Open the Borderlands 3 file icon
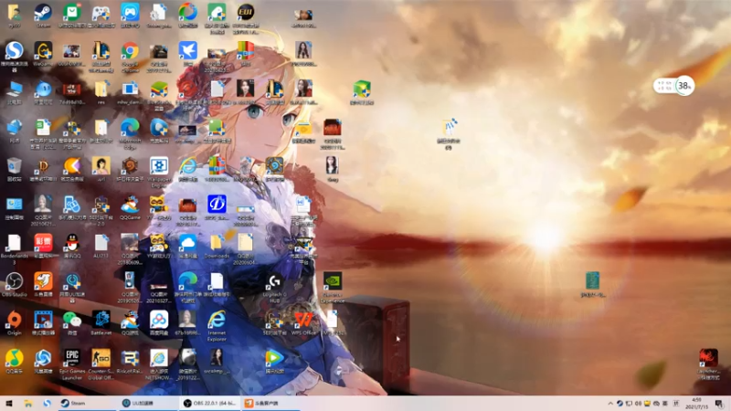731x411 pixels. pyautogui.click(x=14, y=249)
